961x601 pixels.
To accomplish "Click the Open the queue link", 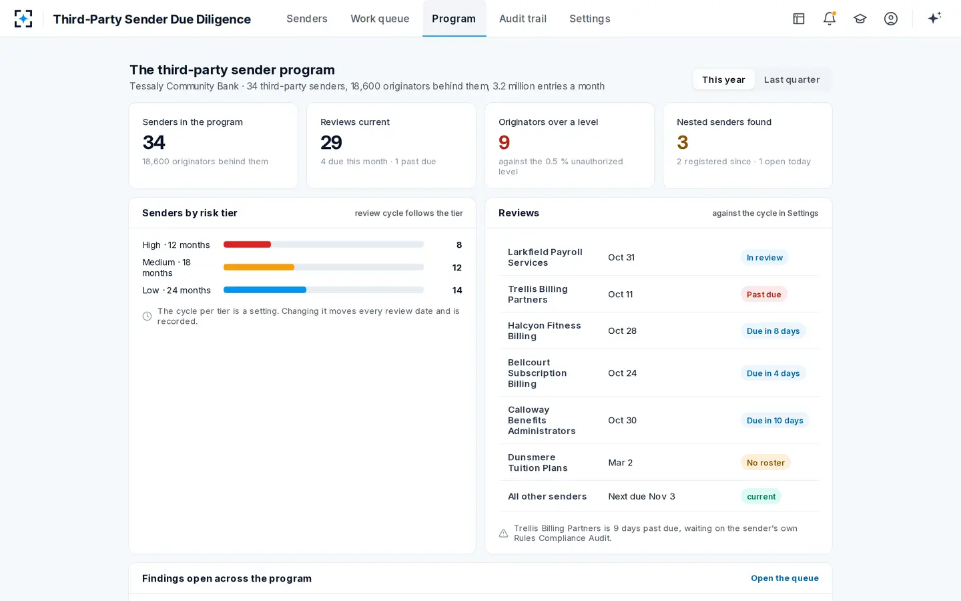I will tap(785, 578).
